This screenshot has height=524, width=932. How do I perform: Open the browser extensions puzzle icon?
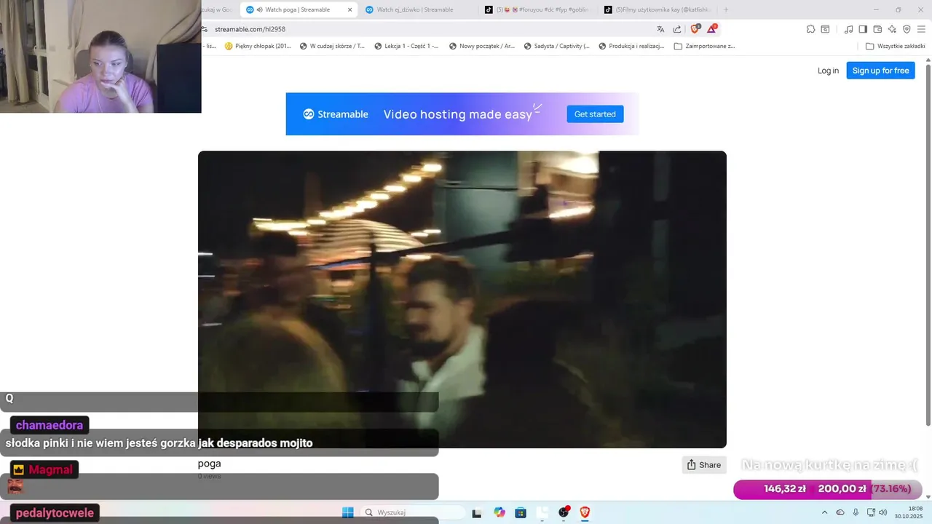(810, 29)
